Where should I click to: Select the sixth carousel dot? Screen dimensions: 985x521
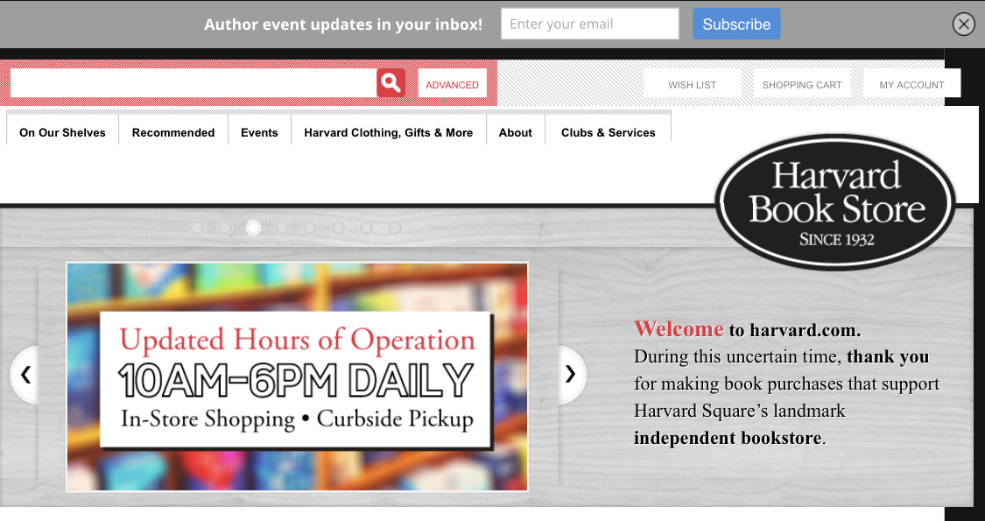click(338, 228)
